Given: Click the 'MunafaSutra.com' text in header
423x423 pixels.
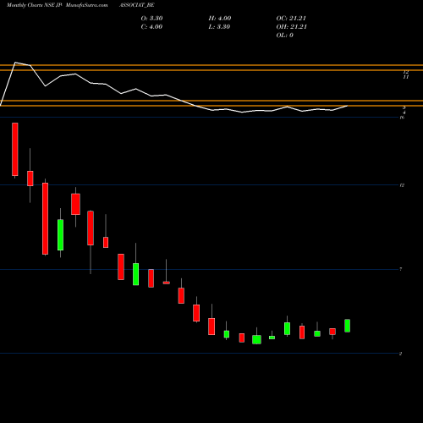Looking at the screenshot, I should [x=86, y=5].
